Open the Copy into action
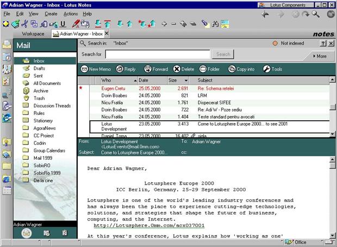 pyautogui.click(x=241, y=69)
